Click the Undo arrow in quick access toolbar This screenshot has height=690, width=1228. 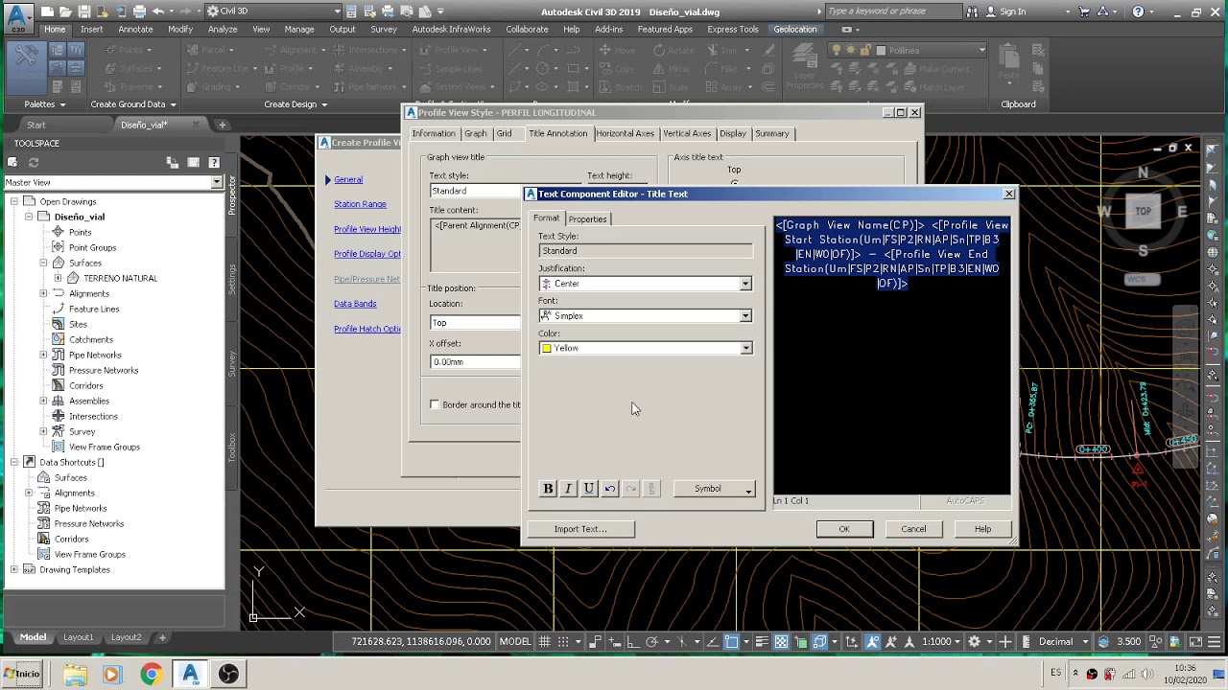158,11
